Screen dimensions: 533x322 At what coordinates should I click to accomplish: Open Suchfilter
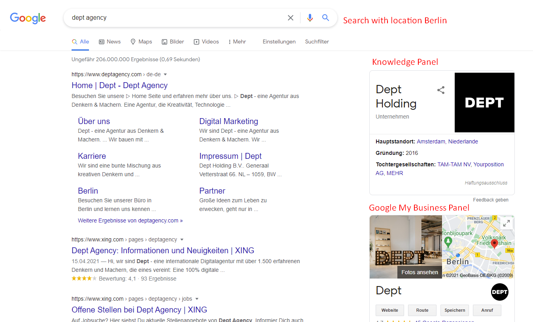tap(317, 41)
